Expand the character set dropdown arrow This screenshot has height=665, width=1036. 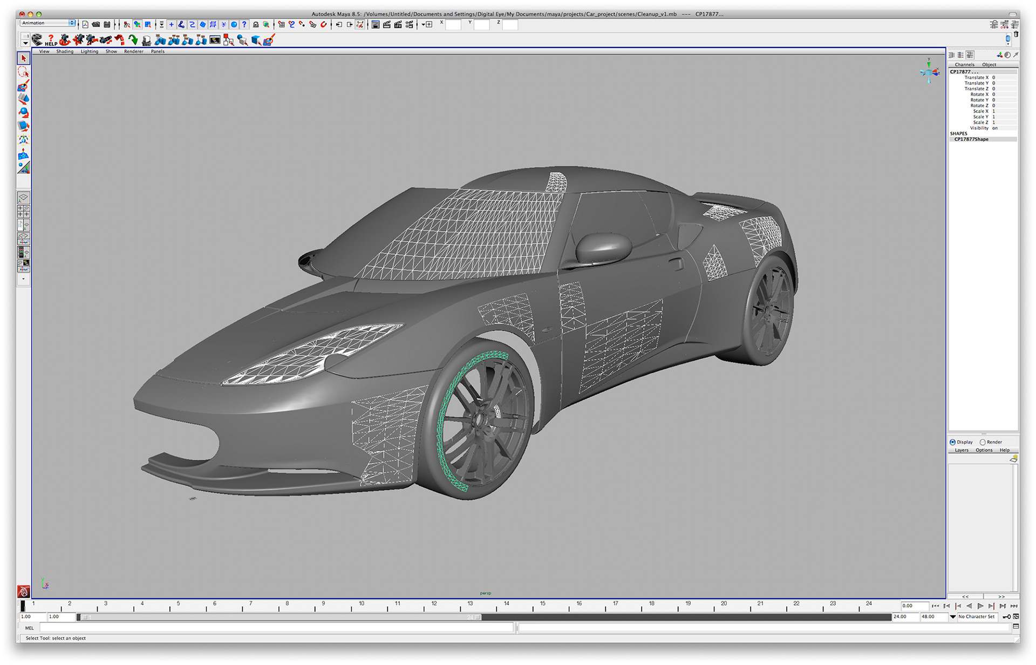[x=953, y=616]
